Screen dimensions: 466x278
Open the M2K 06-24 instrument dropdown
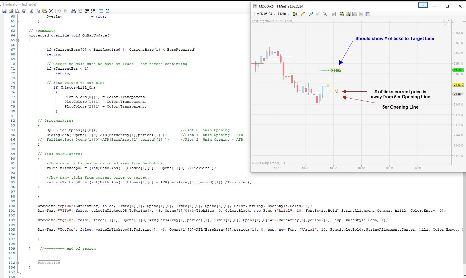(x=266, y=14)
